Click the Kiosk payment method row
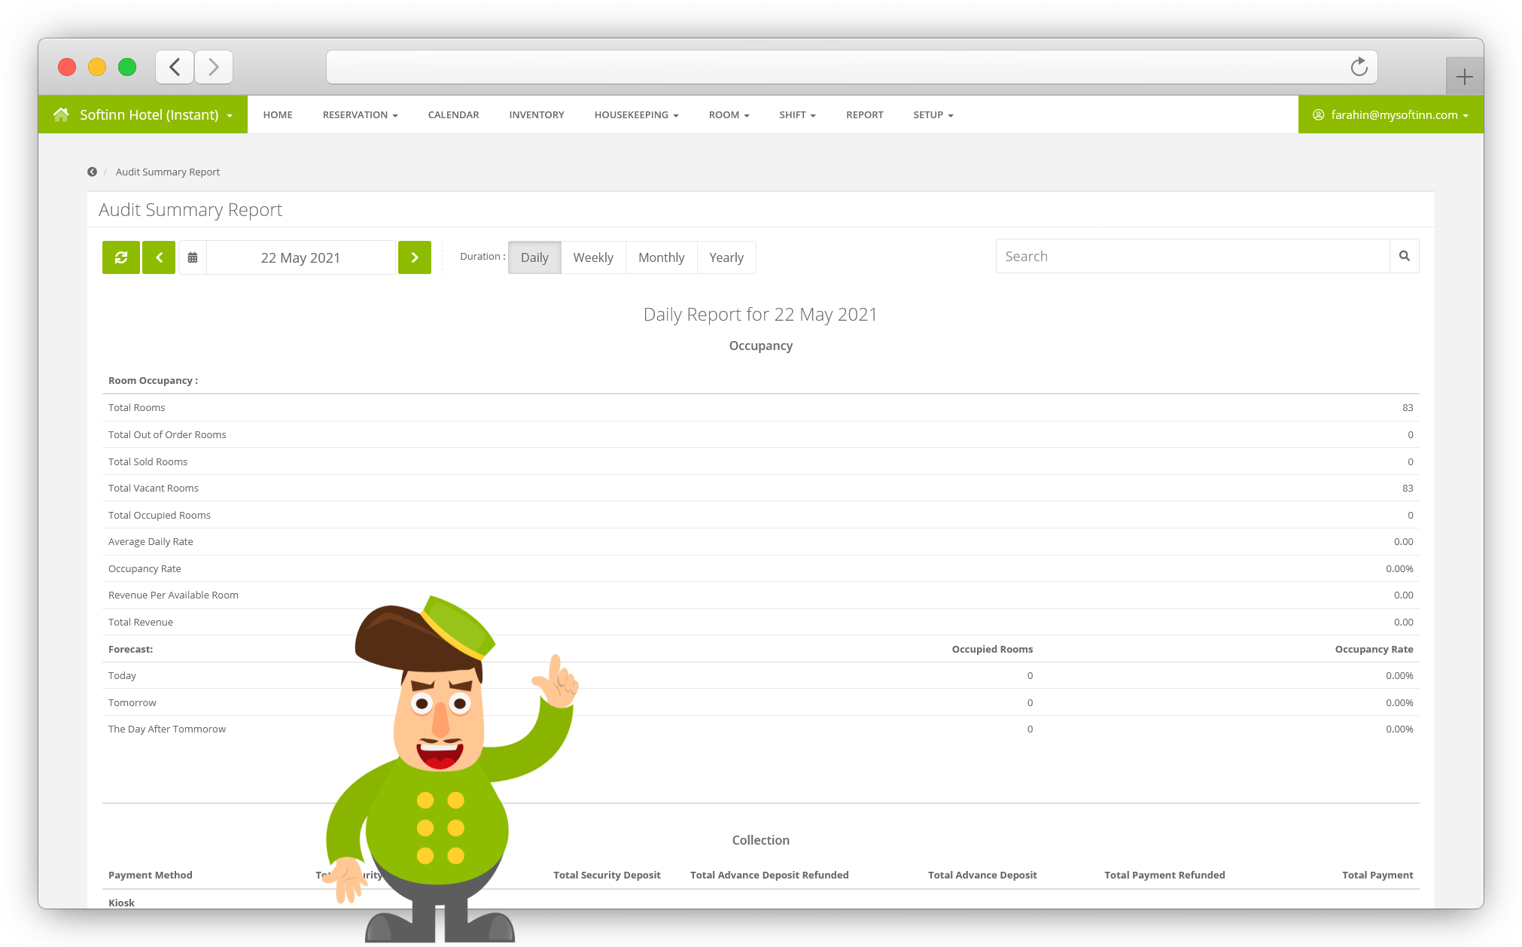This screenshot has width=1522, height=947. pos(121,903)
